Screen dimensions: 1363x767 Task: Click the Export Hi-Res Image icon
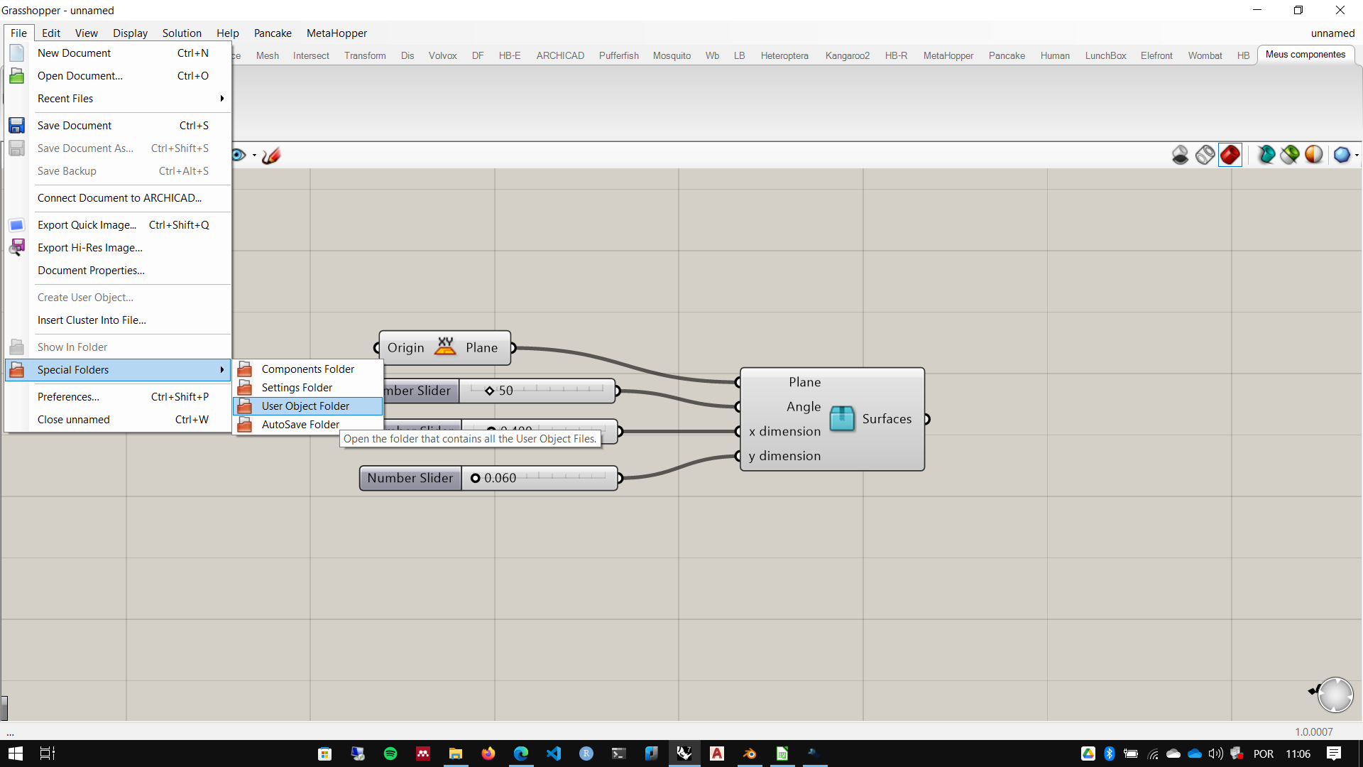point(17,248)
